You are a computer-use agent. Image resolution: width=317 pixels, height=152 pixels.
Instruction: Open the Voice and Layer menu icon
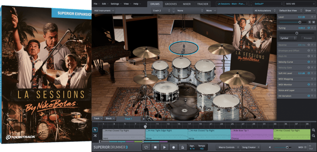[312, 90]
